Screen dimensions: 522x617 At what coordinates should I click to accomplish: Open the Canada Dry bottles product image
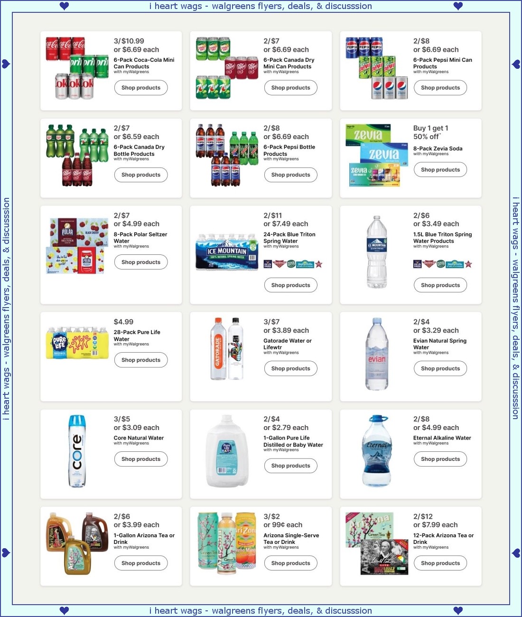pyautogui.click(x=77, y=155)
